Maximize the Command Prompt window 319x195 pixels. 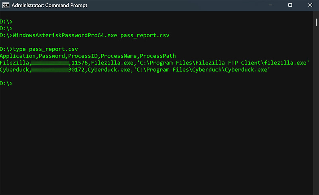290,5
